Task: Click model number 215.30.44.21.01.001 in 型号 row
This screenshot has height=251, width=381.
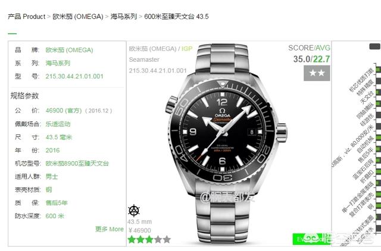Action: 74,76
